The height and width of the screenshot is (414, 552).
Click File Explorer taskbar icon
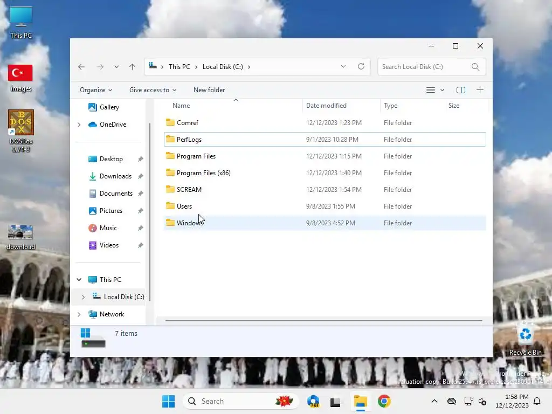pyautogui.click(x=360, y=401)
